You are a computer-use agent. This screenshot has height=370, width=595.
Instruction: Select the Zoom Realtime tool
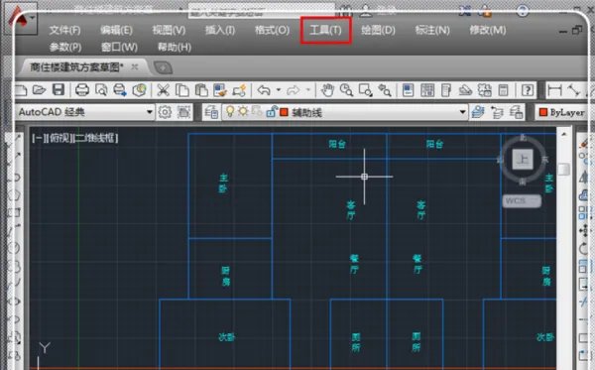346,90
